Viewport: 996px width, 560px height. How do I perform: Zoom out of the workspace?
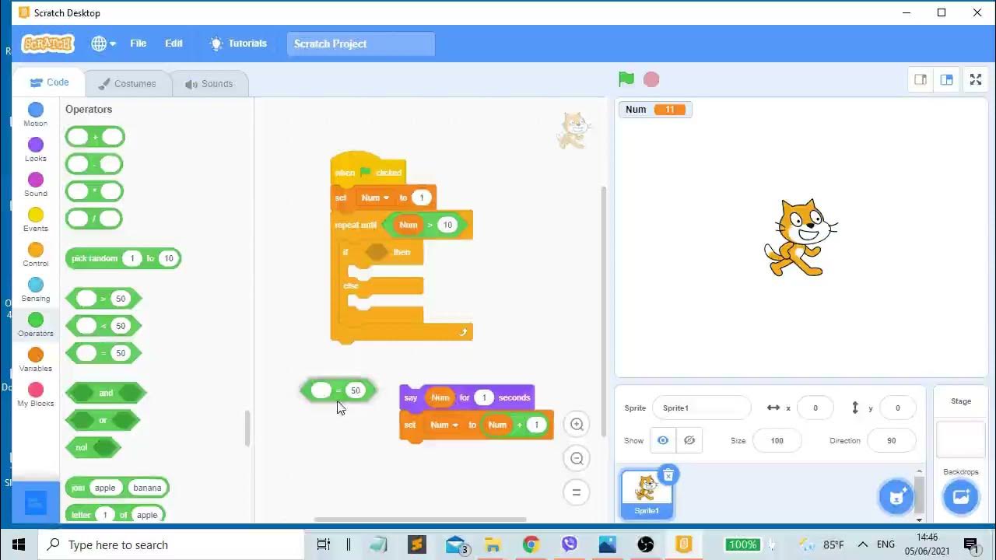pyautogui.click(x=577, y=459)
